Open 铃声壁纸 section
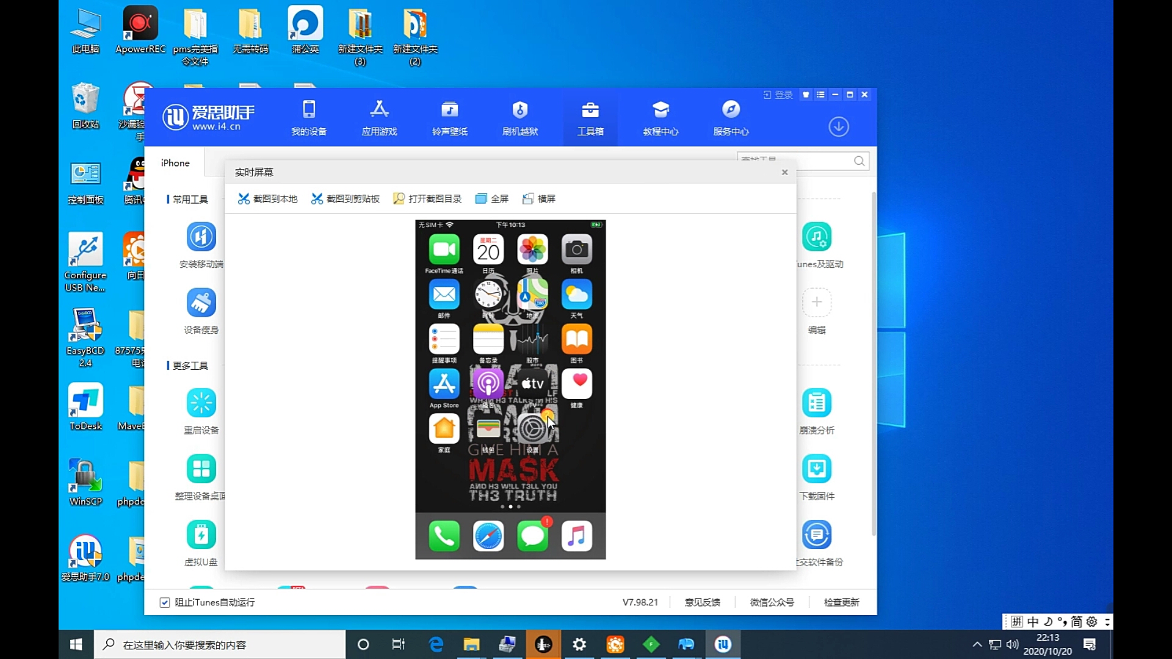Image resolution: width=1172 pixels, height=659 pixels. pos(450,118)
